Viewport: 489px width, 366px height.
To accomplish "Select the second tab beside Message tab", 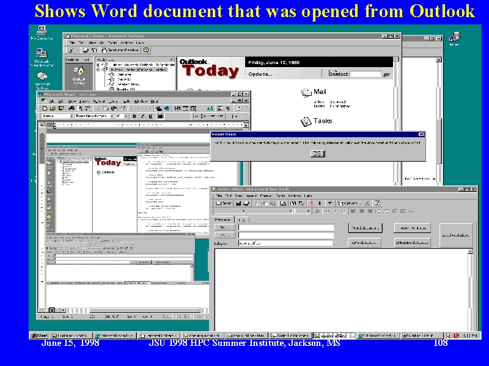I will click(x=241, y=220).
